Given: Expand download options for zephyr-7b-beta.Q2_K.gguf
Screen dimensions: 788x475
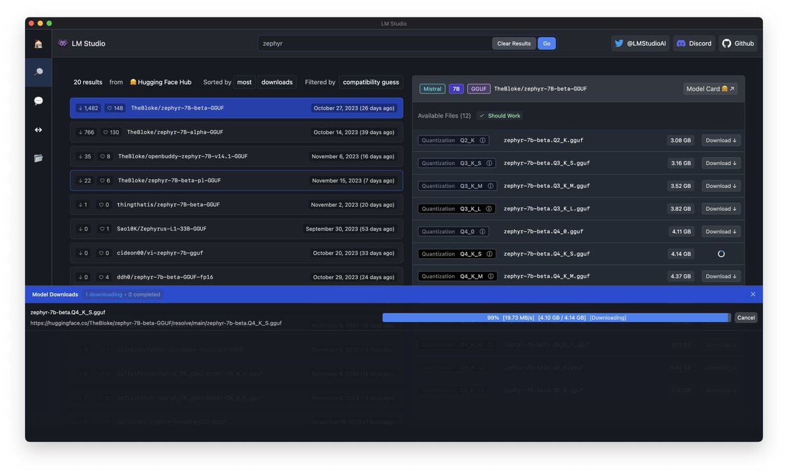Looking at the screenshot, I should click(720, 140).
